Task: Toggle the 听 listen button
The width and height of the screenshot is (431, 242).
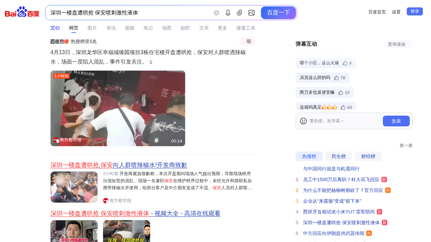Action: [x=247, y=41]
